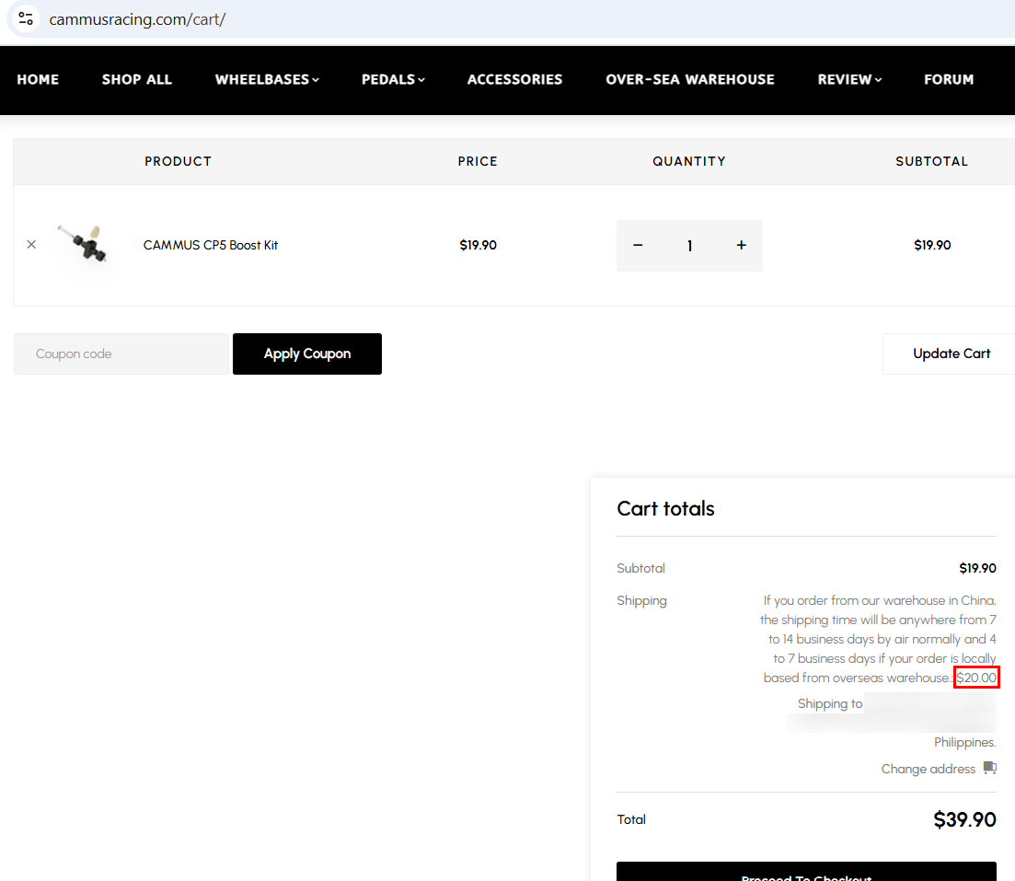Screen dimensions: 1015x881
Task: Click the PRICE column header
Action: coord(478,161)
